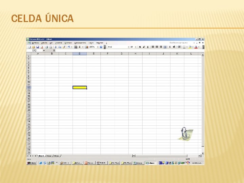Select the yellow cell D12
The height and width of the screenshot is (183, 244).
pyautogui.click(x=80, y=87)
